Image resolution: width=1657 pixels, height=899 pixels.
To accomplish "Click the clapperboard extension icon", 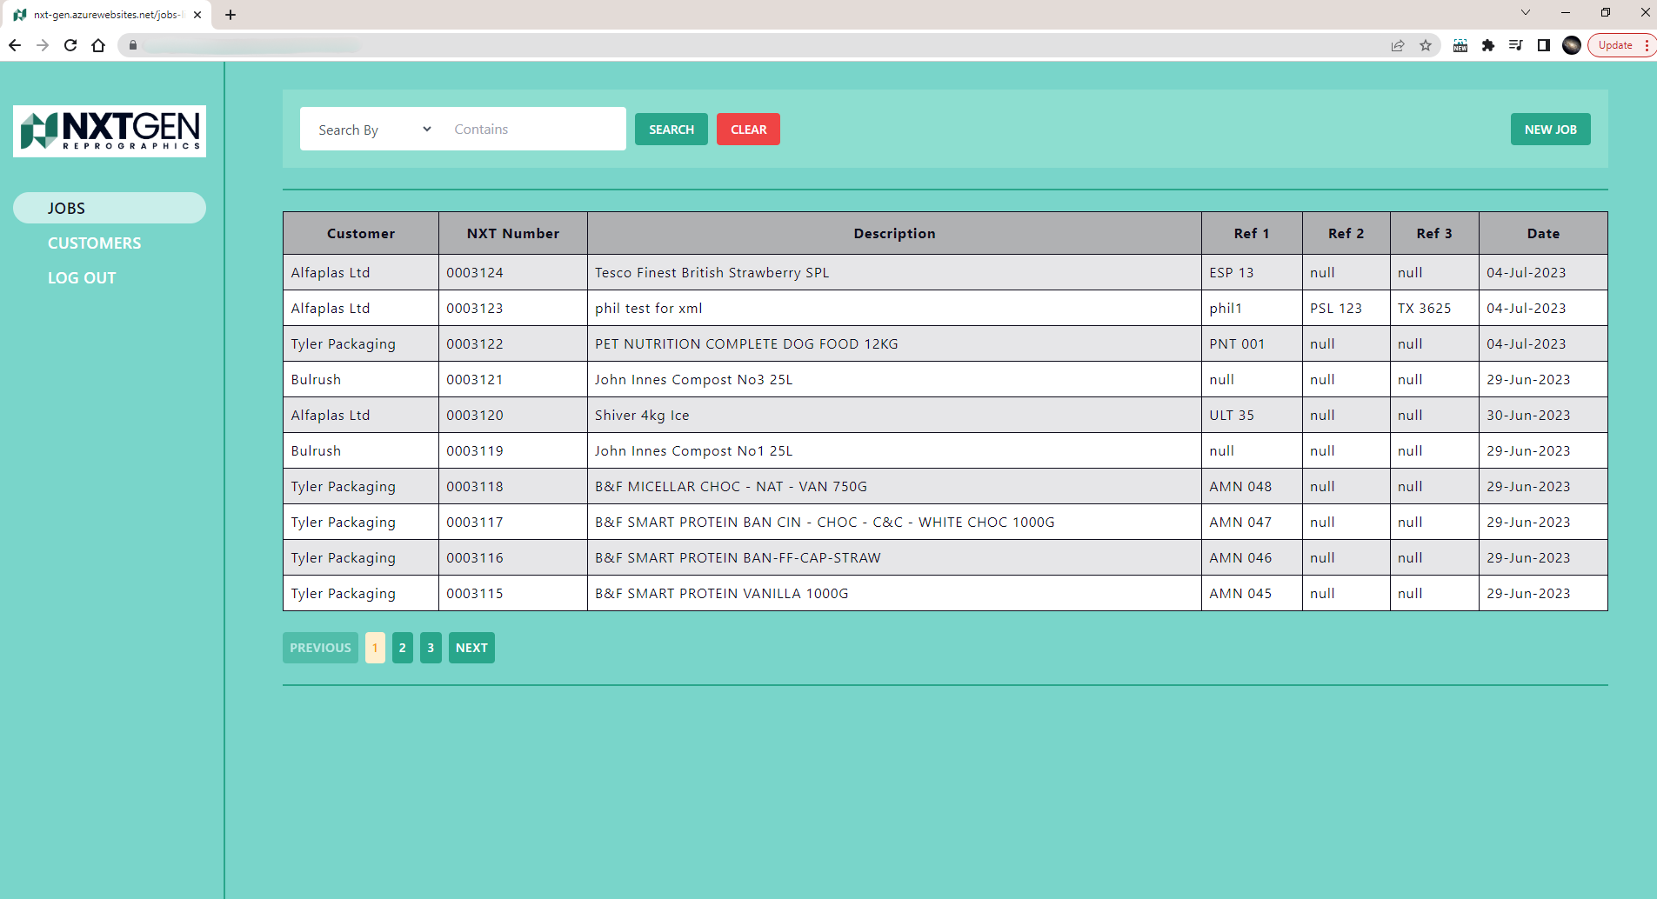I will click(1460, 45).
